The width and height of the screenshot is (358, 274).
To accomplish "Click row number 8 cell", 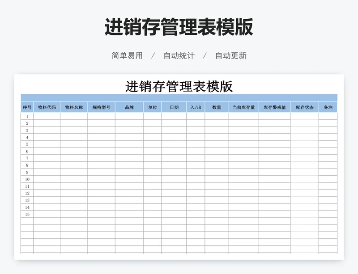I will click(27, 165).
